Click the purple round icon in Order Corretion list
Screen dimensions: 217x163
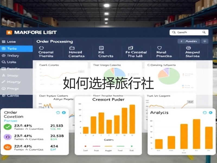[x=8, y=137]
